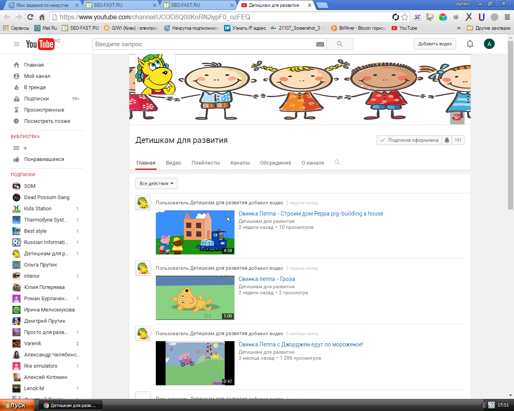Image resolution: width=514 pixels, height=411 pixels.
Task: Switch to Плейлисты tab
Action: (206, 163)
